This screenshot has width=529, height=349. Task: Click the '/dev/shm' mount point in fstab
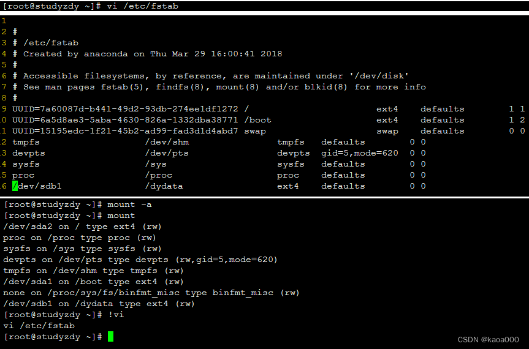point(167,142)
